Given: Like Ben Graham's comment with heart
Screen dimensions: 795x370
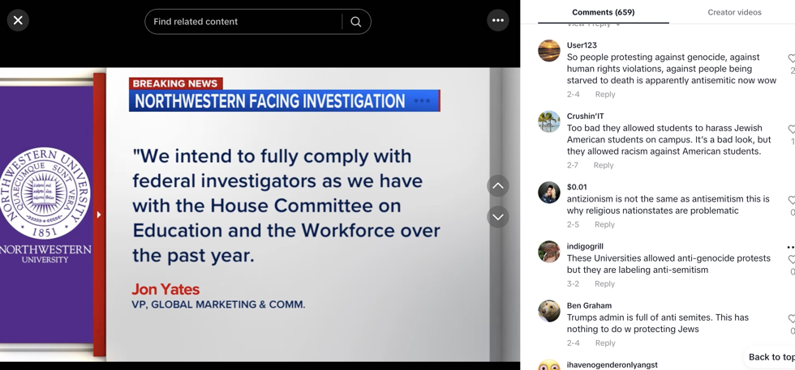Looking at the screenshot, I should tap(791, 319).
